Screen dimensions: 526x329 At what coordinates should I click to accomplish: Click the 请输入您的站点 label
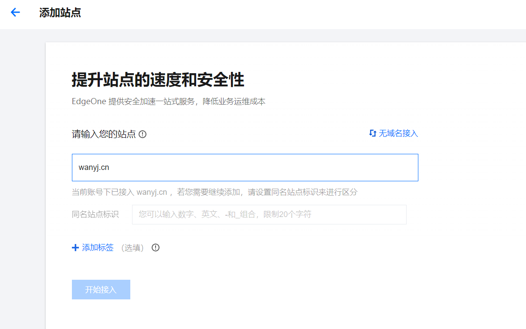(104, 134)
